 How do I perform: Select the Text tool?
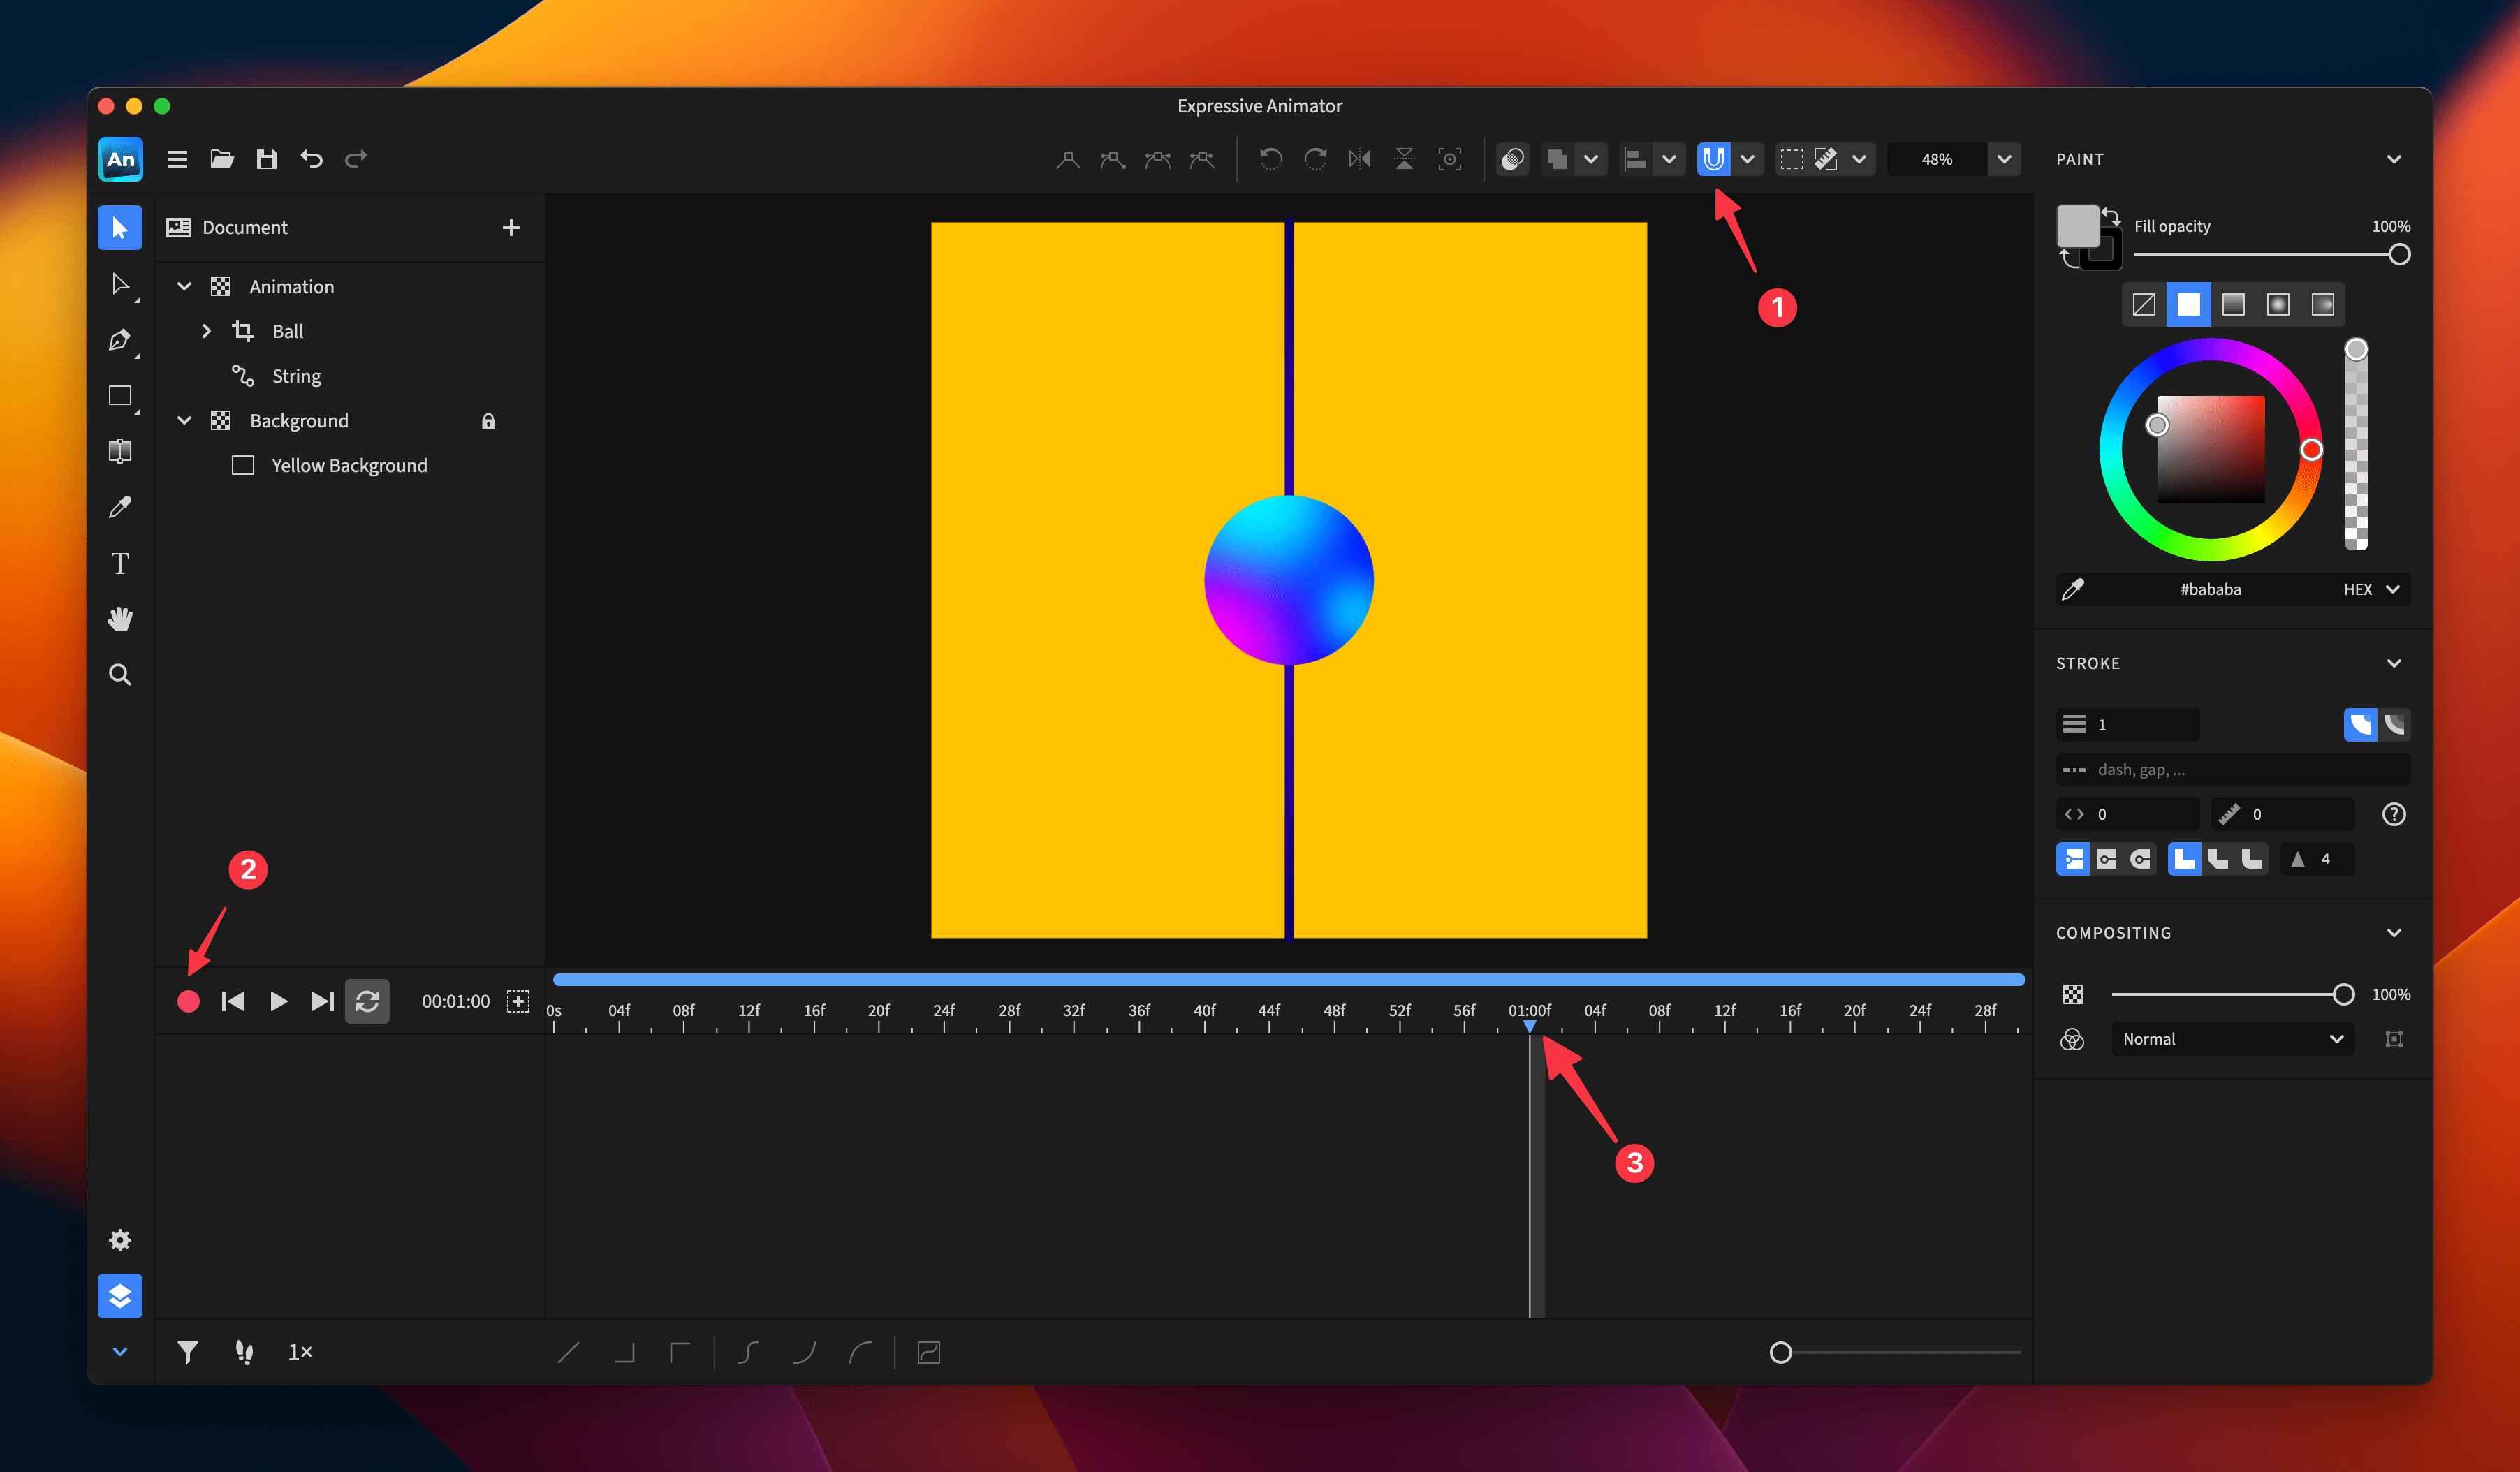119,563
